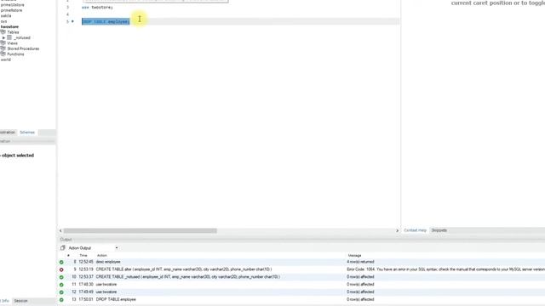This screenshot has height=306, width=545.
Task: Open the Functions folder
Action: [x=15, y=54]
